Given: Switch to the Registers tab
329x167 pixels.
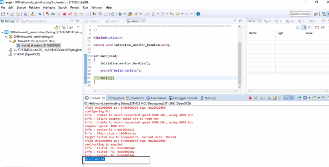Looking at the screenshot, I should coord(116,98).
